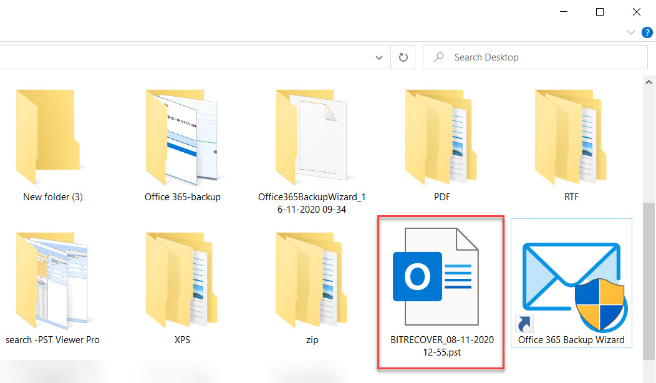Select the XPS folder icon
Viewport: 656px width, 383px height.
click(181, 281)
